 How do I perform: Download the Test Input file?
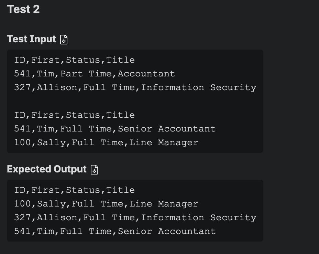[x=64, y=39]
